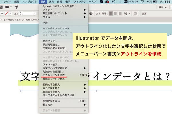172x114 pixels.
Task: Adjust the stroke weight stepper arrows
Action: (21, 14)
